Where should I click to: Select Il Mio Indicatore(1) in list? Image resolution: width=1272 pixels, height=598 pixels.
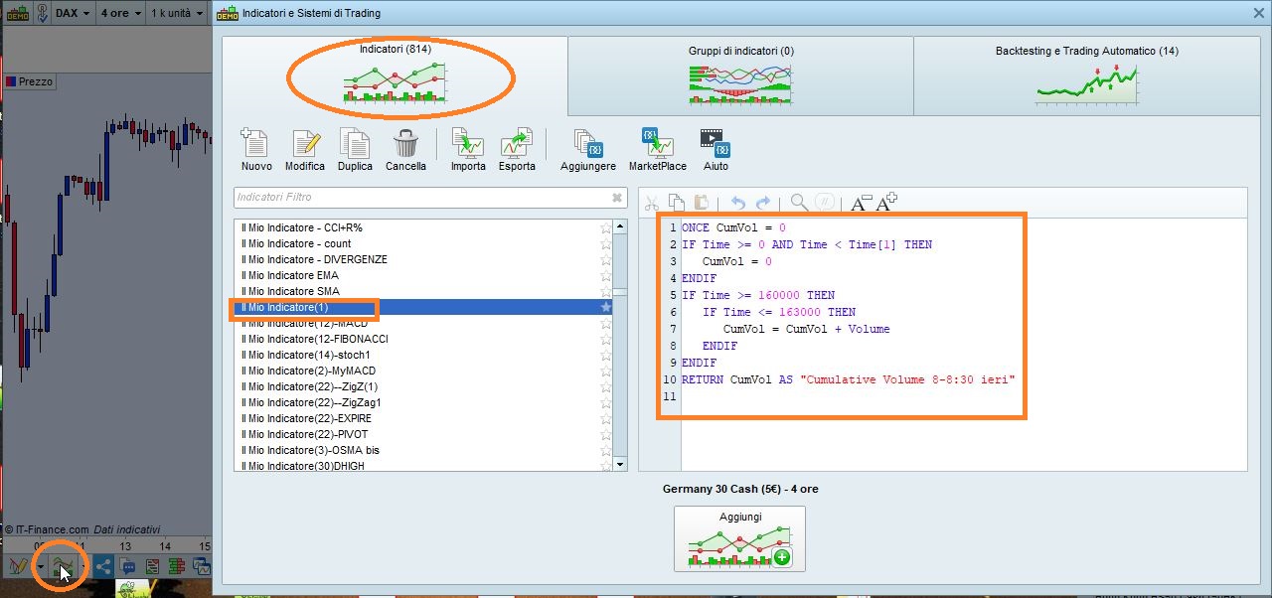pos(423,308)
